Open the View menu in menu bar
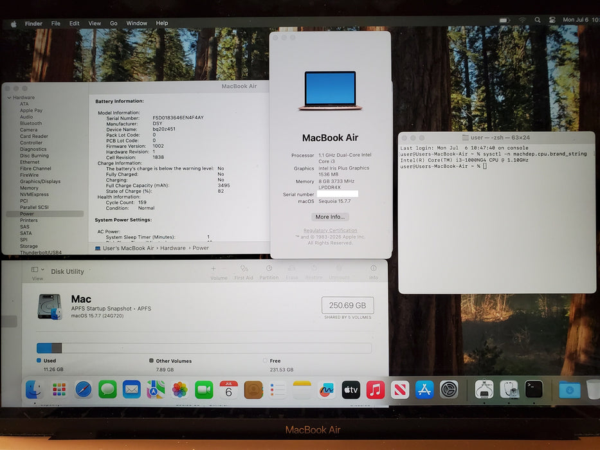This screenshot has height=450, width=600. tap(95, 23)
